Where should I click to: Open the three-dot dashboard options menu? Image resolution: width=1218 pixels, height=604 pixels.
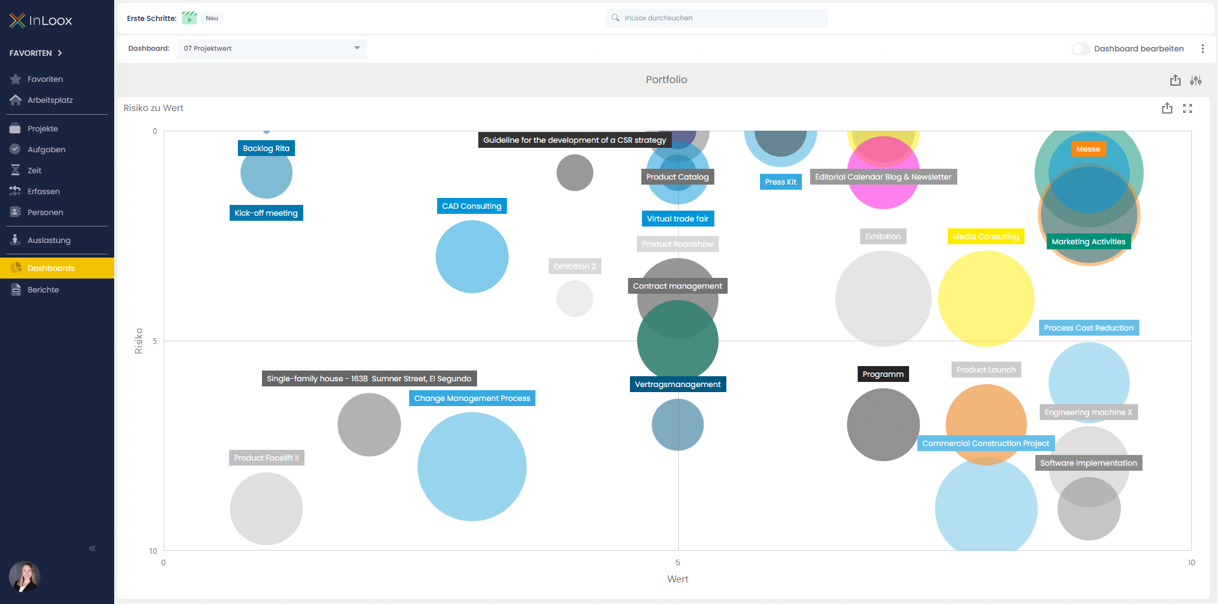pos(1202,49)
